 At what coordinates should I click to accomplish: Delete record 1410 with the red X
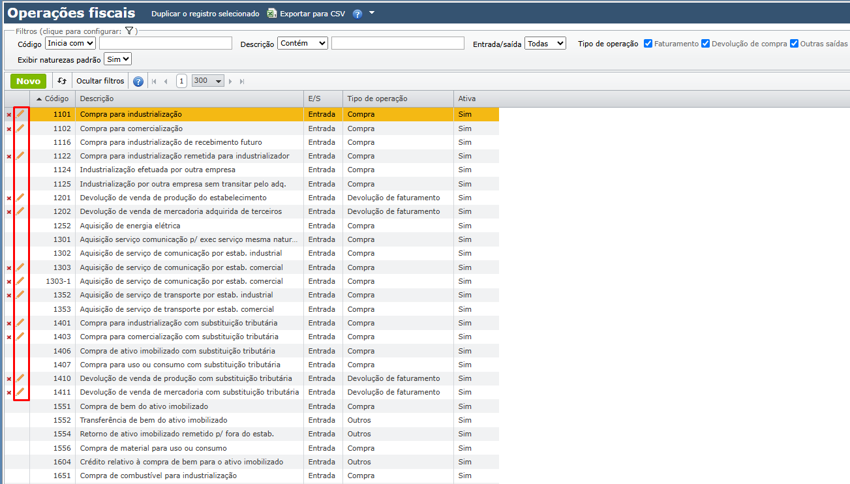point(9,379)
